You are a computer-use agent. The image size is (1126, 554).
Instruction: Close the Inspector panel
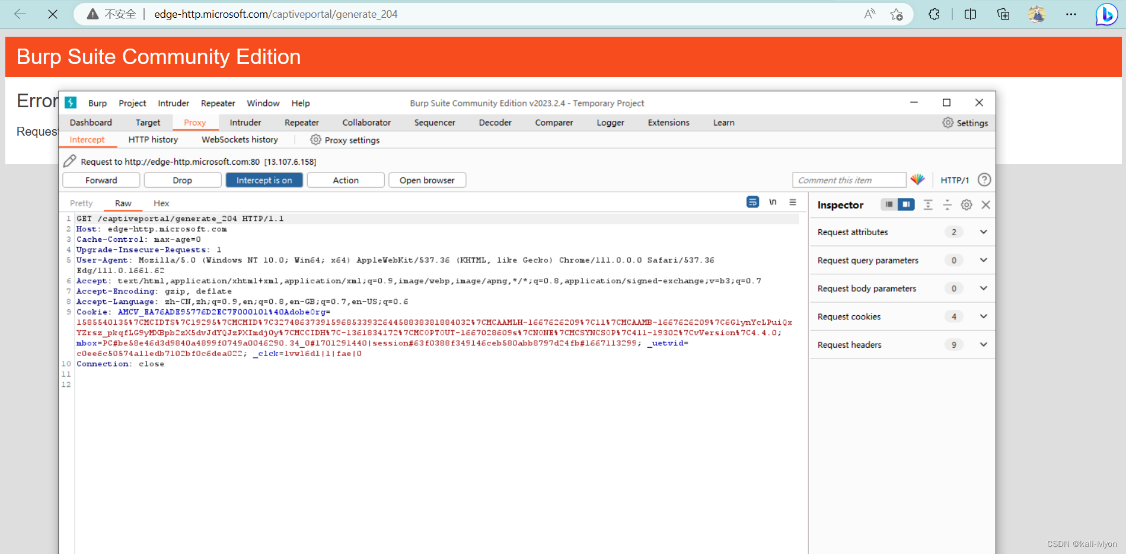click(986, 204)
